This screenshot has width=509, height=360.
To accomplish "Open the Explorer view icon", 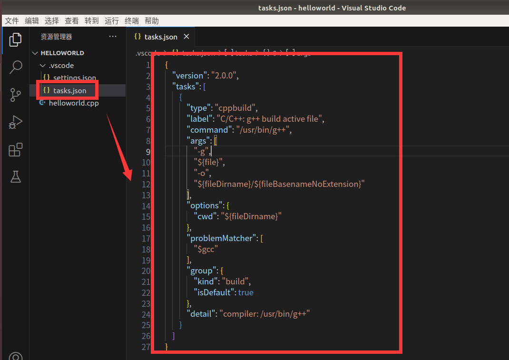I will (15, 39).
